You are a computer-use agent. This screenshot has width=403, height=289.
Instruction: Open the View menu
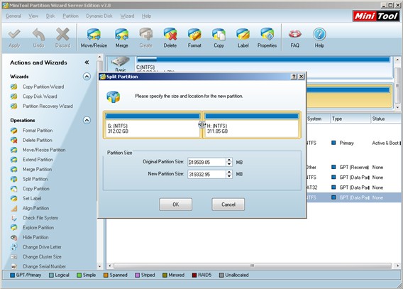[33, 16]
